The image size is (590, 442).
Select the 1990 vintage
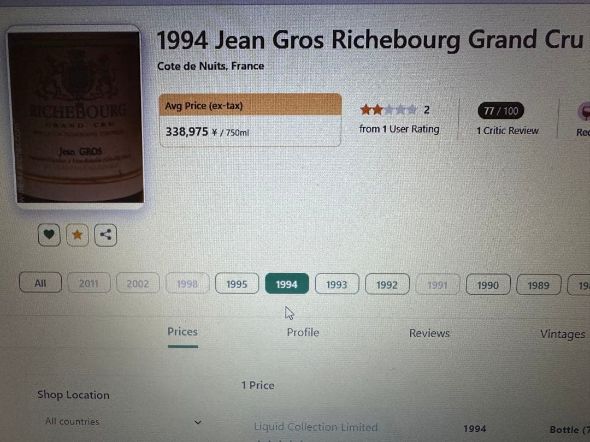pos(488,284)
